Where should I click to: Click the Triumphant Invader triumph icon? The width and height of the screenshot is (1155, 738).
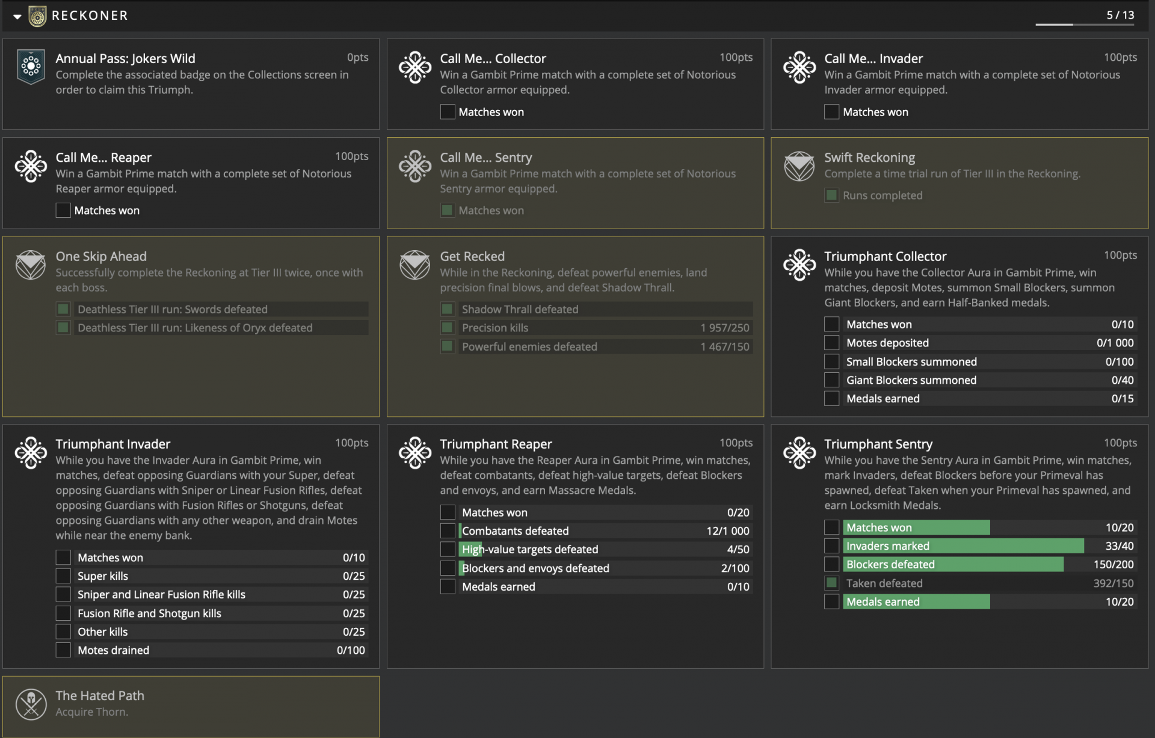pos(31,452)
